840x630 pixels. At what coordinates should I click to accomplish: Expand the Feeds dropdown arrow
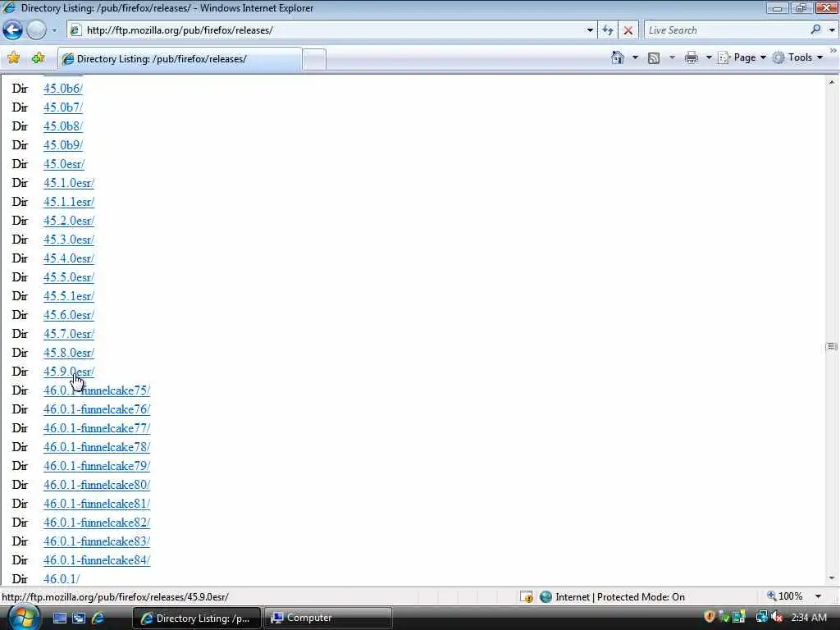[672, 57]
